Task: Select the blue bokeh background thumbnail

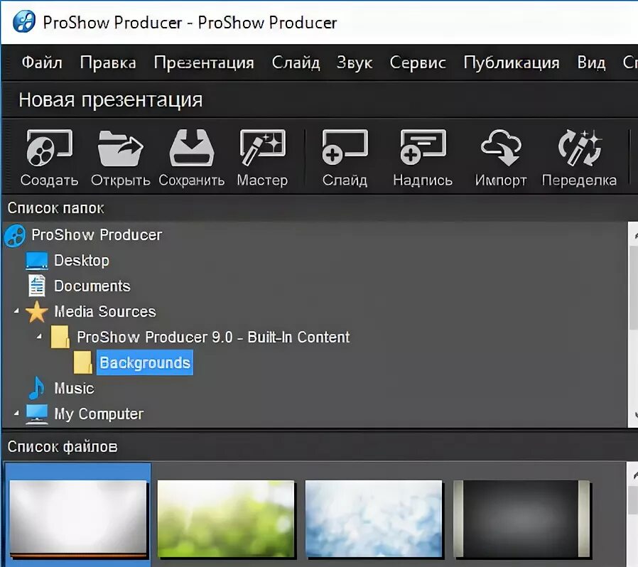Action: [x=374, y=518]
